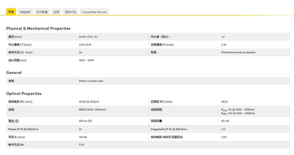Click the Physical & Mechanical Properties heading
This screenshot has height=155, width=294.
click(x=38, y=28)
